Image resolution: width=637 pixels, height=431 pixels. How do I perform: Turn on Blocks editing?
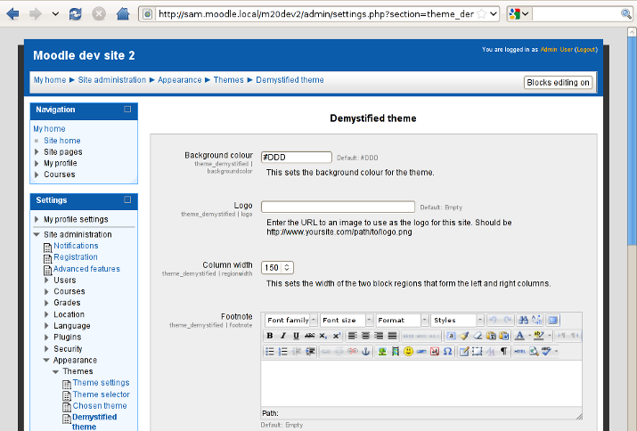coord(558,82)
